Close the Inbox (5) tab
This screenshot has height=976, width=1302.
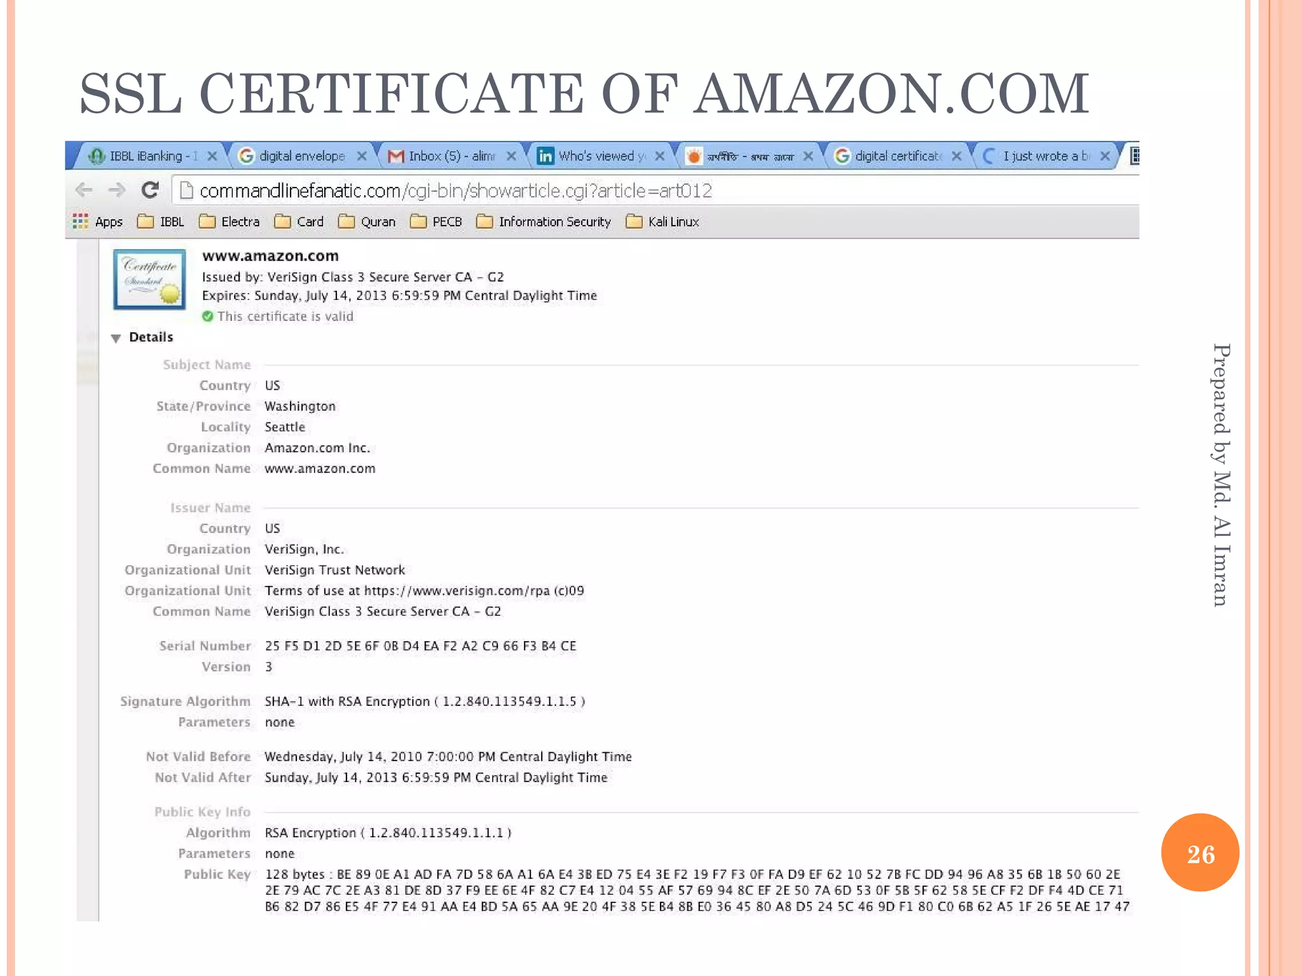coord(511,156)
